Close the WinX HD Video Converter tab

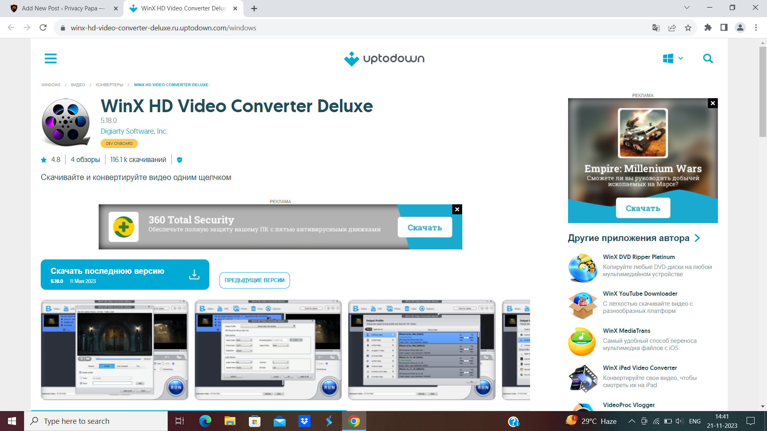coord(235,8)
